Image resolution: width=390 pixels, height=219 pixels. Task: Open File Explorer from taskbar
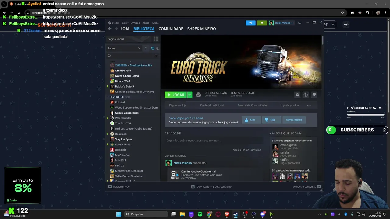182,214
